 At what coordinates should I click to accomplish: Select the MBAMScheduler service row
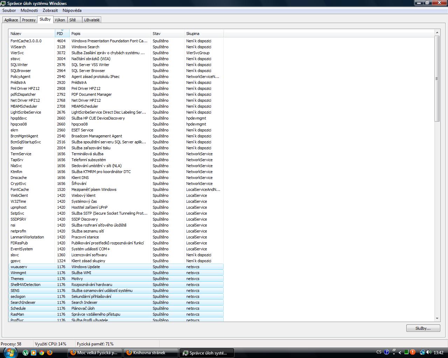[116, 106]
